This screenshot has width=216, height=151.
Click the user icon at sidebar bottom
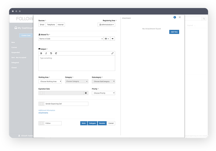(x=19, y=135)
